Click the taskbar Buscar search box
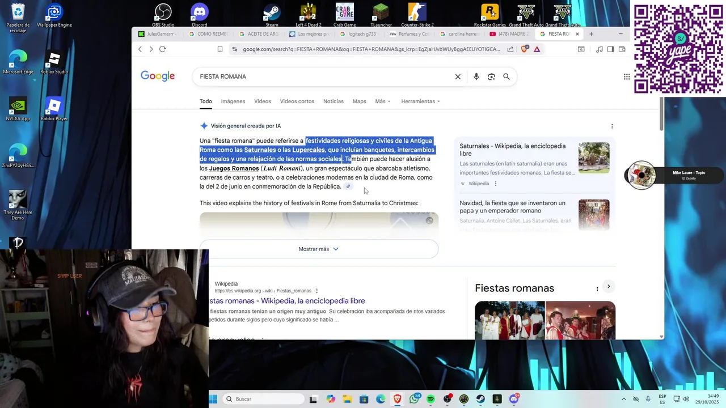The width and height of the screenshot is (726, 408). (264, 399)
